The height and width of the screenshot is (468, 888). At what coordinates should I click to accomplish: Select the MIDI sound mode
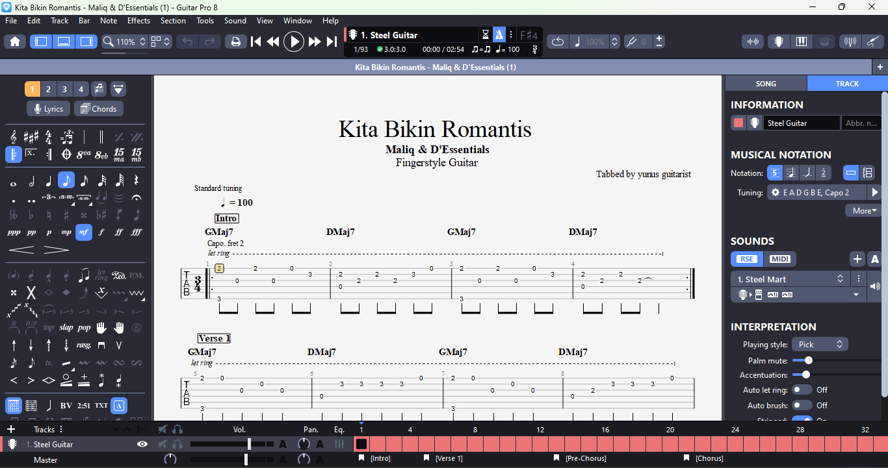[780, 259]
